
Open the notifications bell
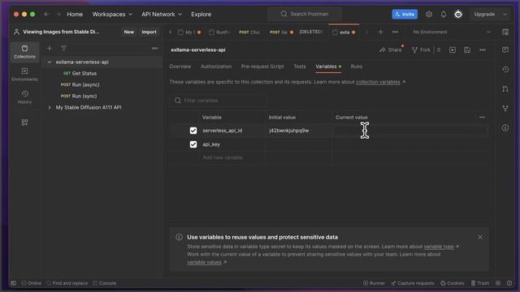point(444,15)
